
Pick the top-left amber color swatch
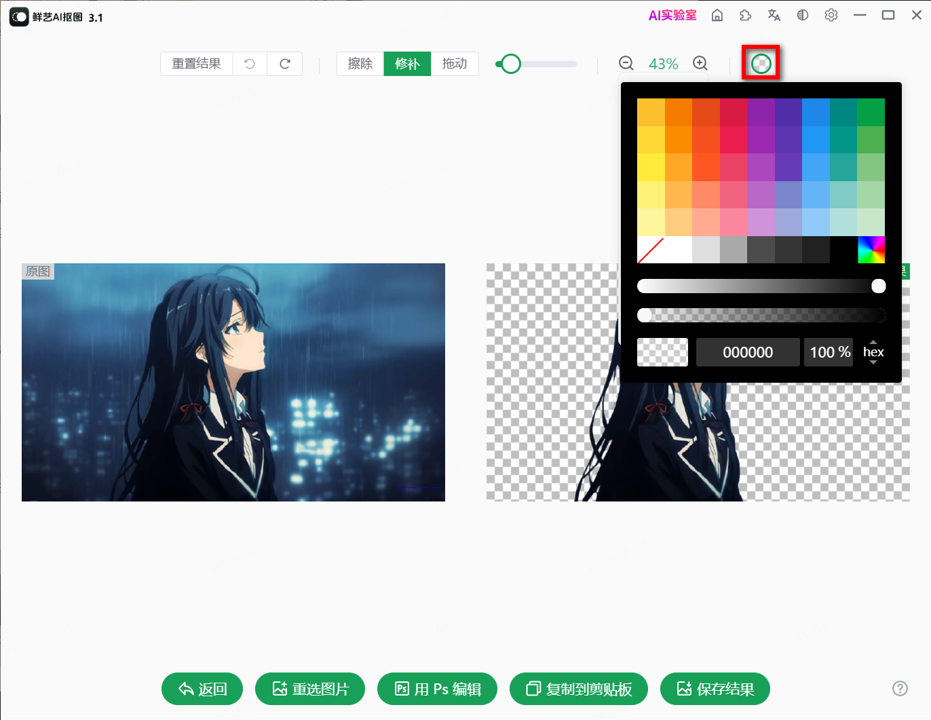tap(651, 112)
